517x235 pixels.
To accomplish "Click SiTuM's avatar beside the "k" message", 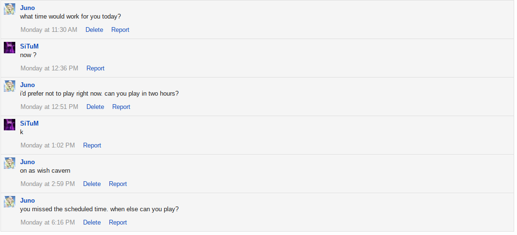I will click(x=10, y=125).
